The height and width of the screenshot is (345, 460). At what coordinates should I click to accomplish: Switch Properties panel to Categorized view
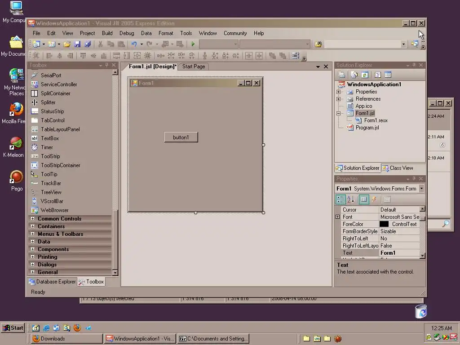coord(341,199)
